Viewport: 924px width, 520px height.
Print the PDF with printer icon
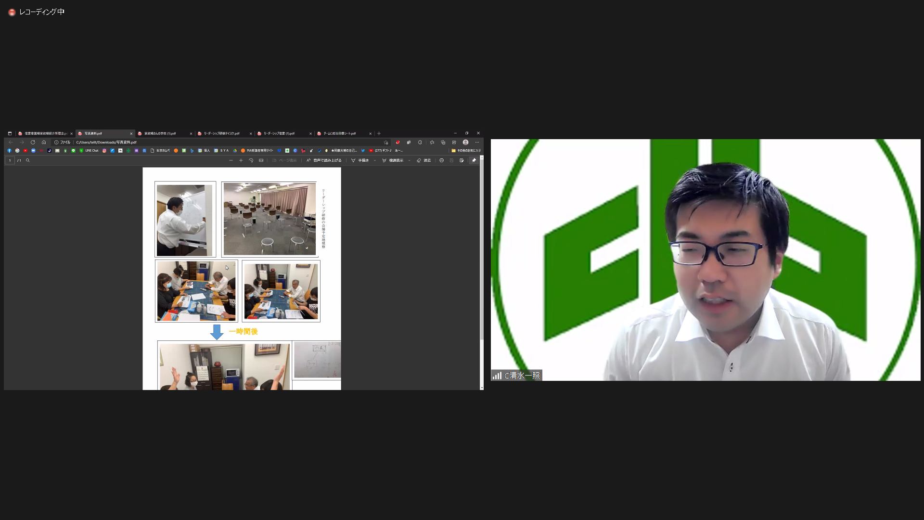(x=441, y=160)
